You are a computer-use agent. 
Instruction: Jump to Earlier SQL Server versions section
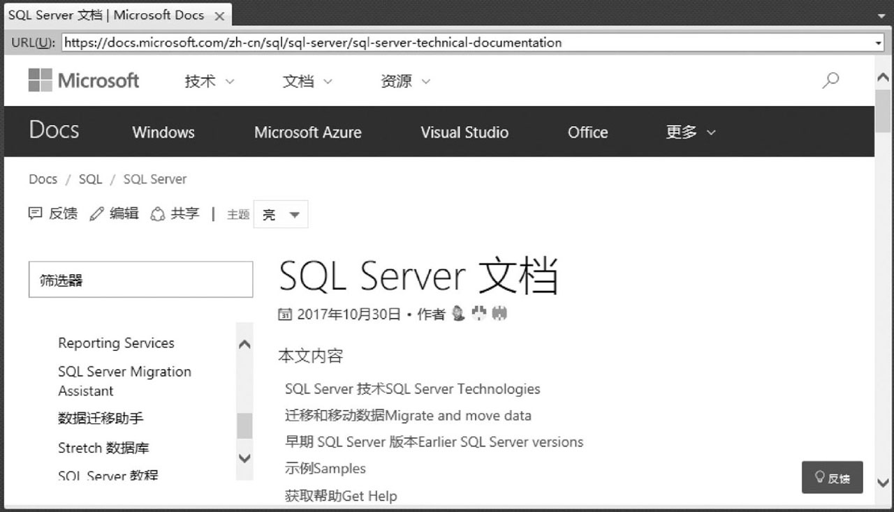(x=434, y=442)
